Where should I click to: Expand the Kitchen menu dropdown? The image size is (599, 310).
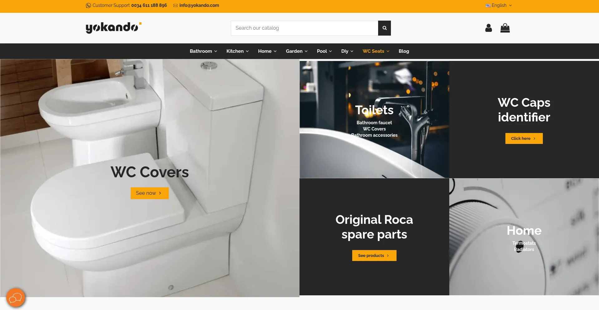(237, 51)
